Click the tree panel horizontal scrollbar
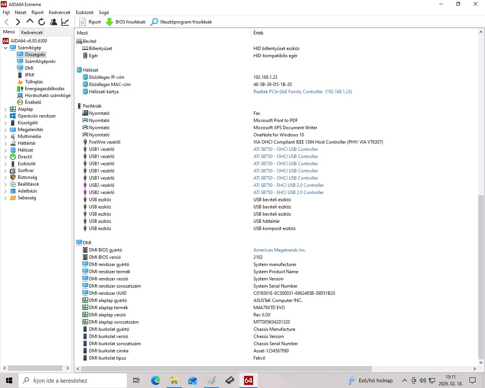485x388 pixels. 35,368
